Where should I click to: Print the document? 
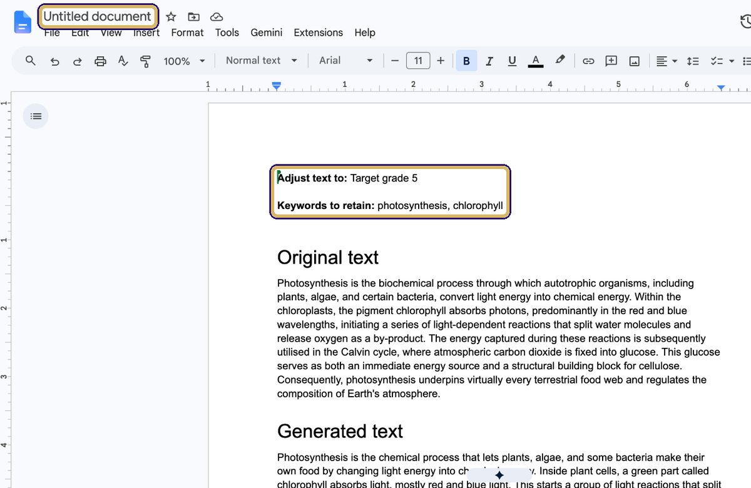click(x=100, y=61)
